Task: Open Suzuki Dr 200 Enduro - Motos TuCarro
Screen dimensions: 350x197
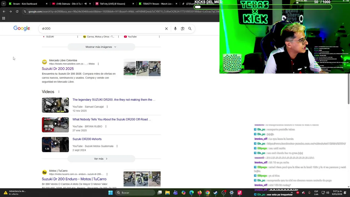Action: point(74,179)
